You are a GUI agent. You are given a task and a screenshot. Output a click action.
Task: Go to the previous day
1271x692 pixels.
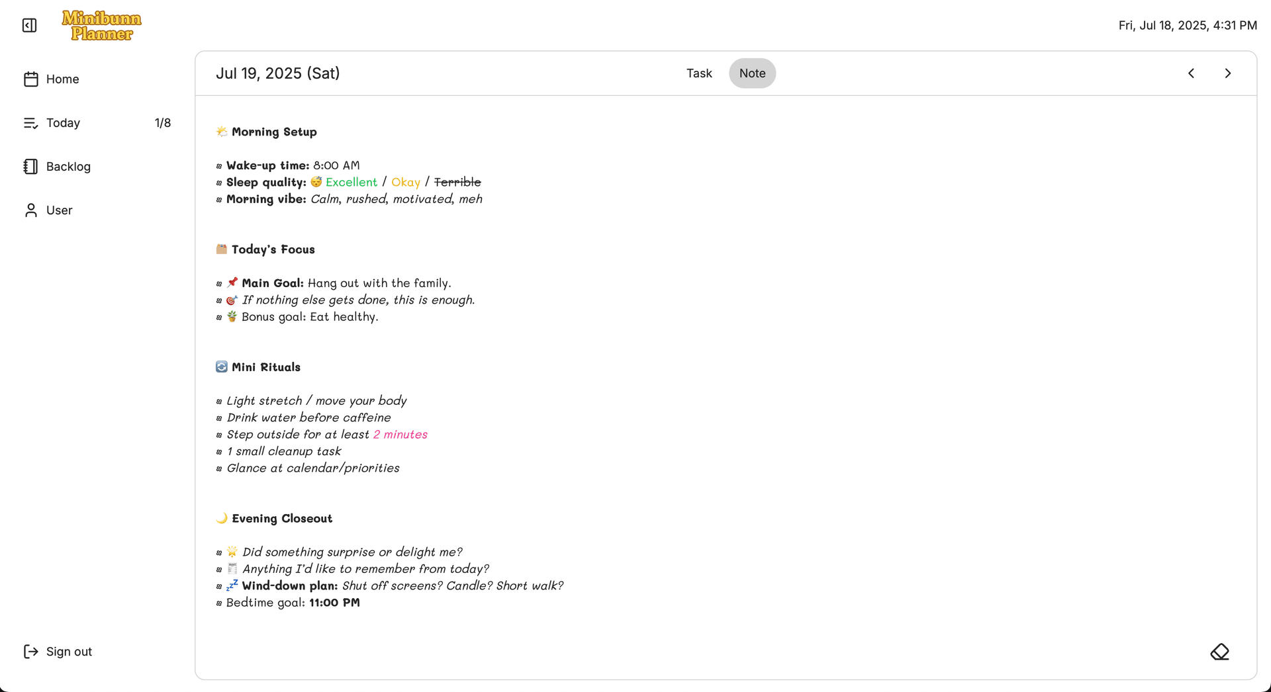tap(1191, 73)
